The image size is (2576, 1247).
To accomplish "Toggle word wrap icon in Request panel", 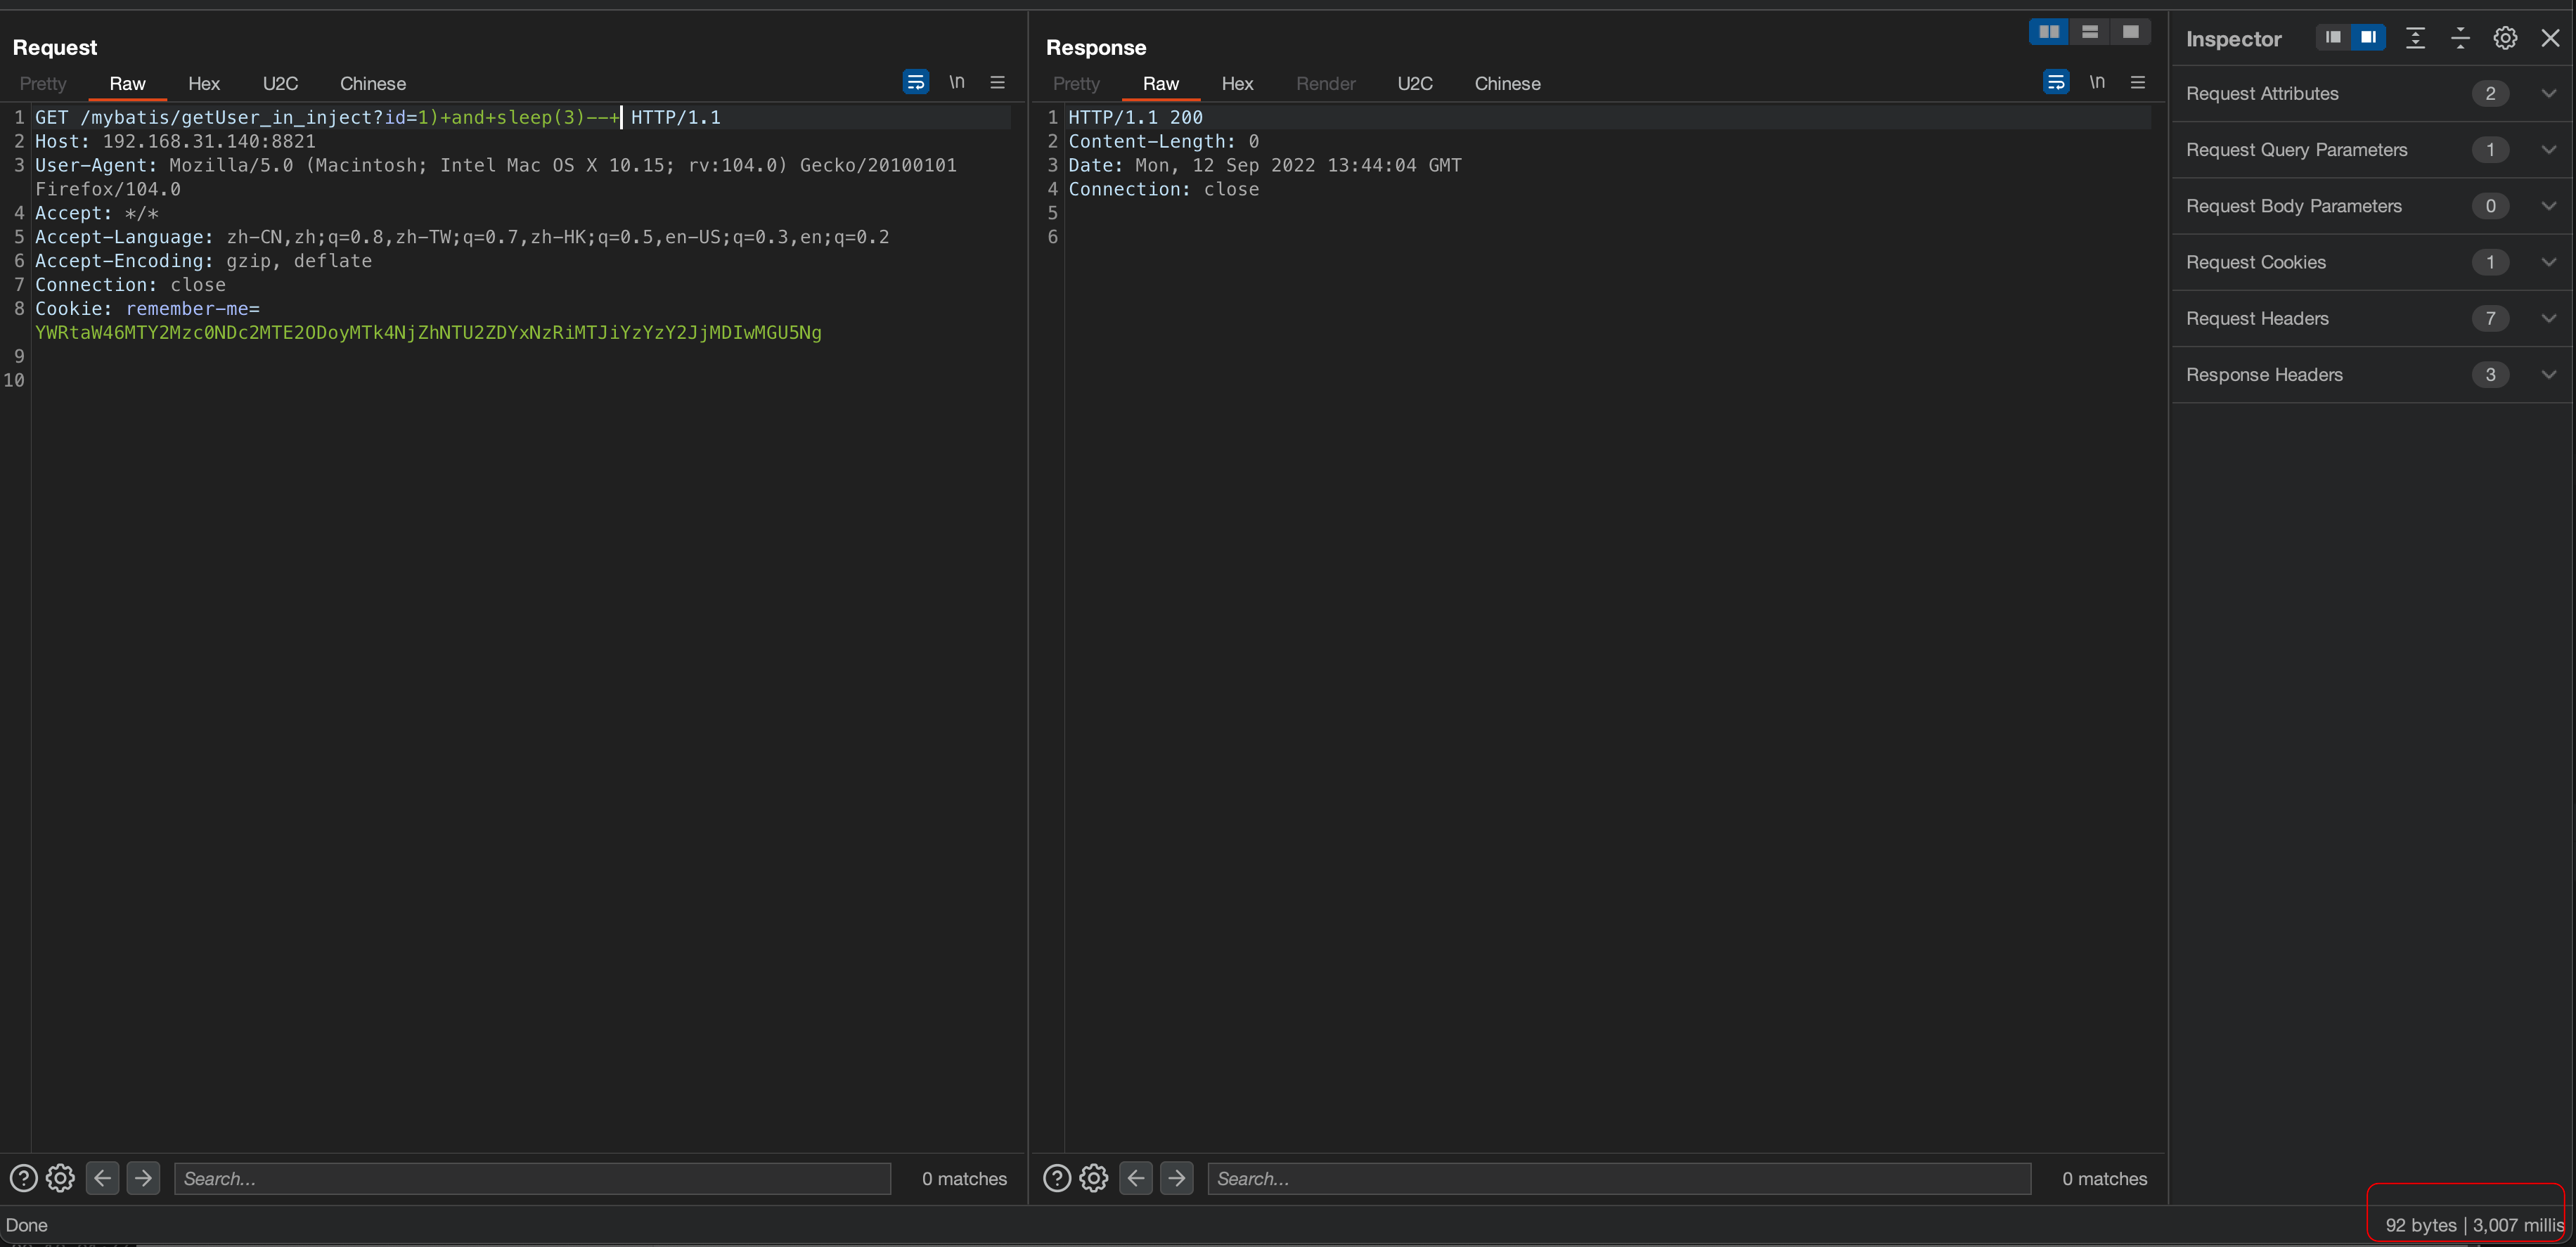I will [x=915, y=82].
